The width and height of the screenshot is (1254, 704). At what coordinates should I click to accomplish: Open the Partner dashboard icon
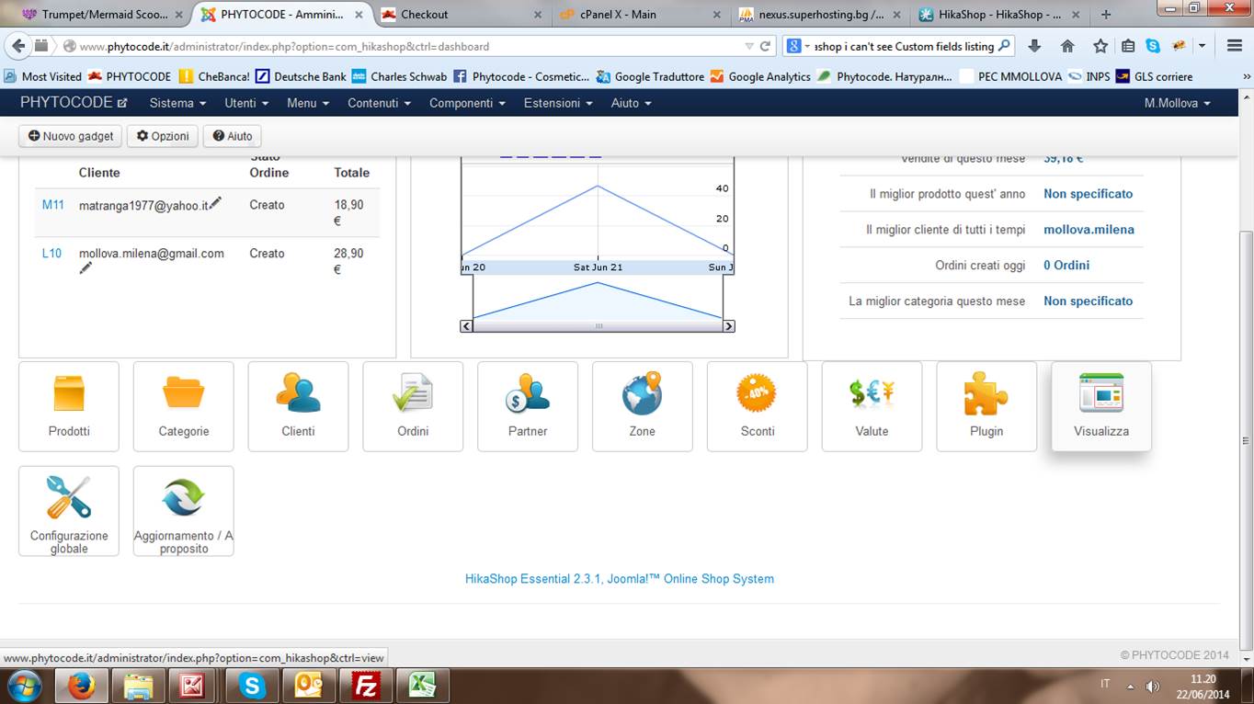(528, 406)
